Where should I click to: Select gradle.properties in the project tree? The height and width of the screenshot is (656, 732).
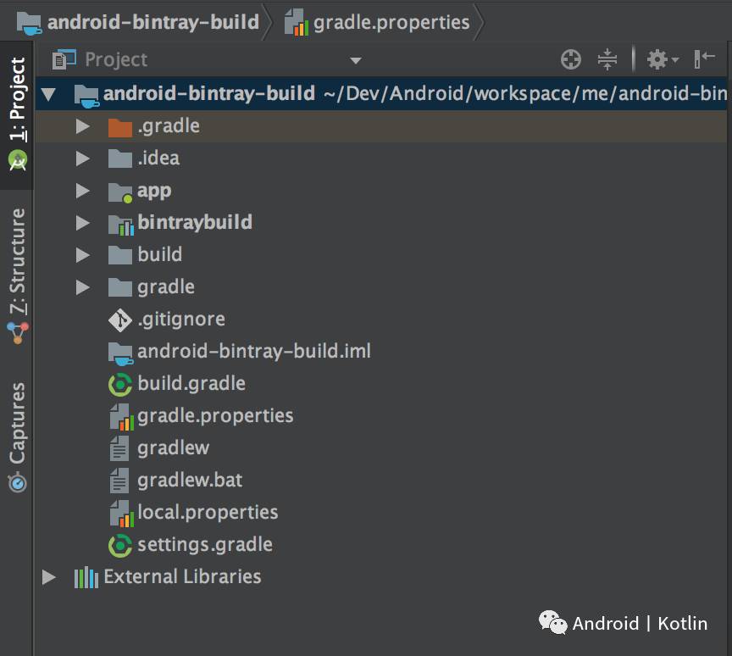pyautogui.click(x=215, y=417)
